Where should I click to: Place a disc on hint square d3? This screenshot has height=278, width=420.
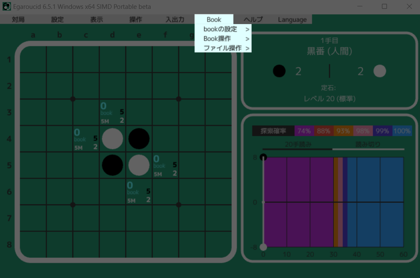pos(112,112)
